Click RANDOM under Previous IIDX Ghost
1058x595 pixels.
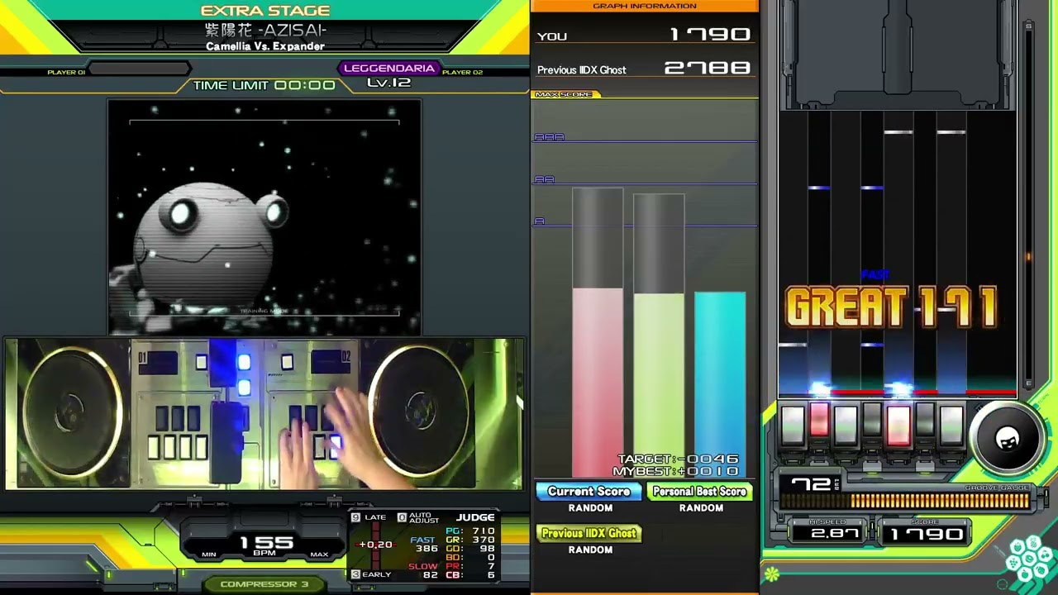tap(590, 550)
